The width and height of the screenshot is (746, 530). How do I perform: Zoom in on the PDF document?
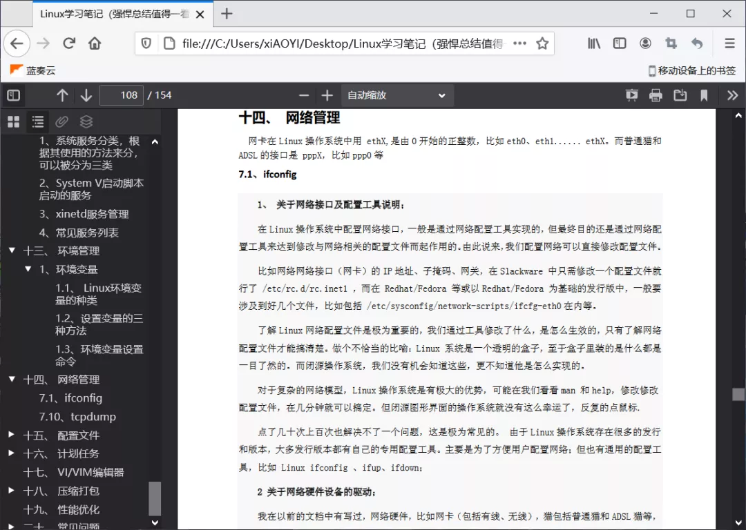tap(327, 95)
